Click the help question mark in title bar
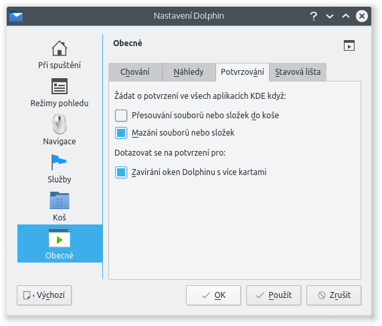382x326 pixels. pyautogui.click(x=314, y=16)
